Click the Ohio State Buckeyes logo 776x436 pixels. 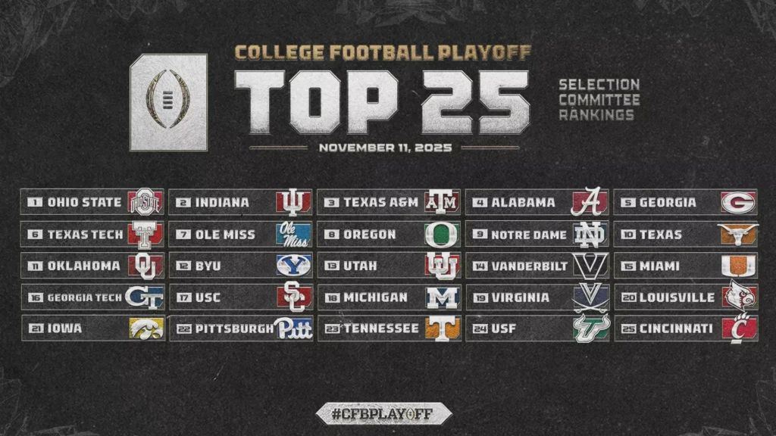click(x=145, y=203)
